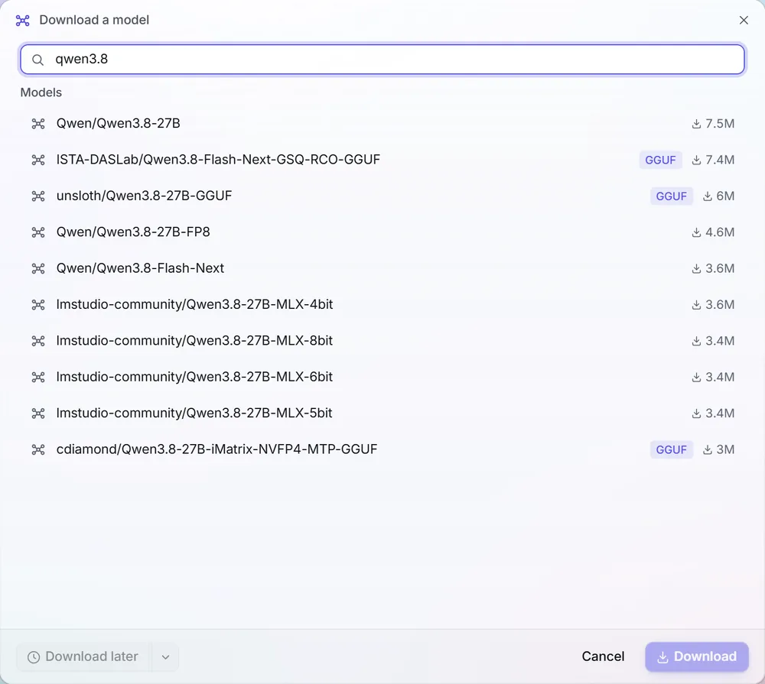Select Qwen/Qwen3.8-27B-FP8 model
This screenshot has height=684, width=765.
[382, 232]
